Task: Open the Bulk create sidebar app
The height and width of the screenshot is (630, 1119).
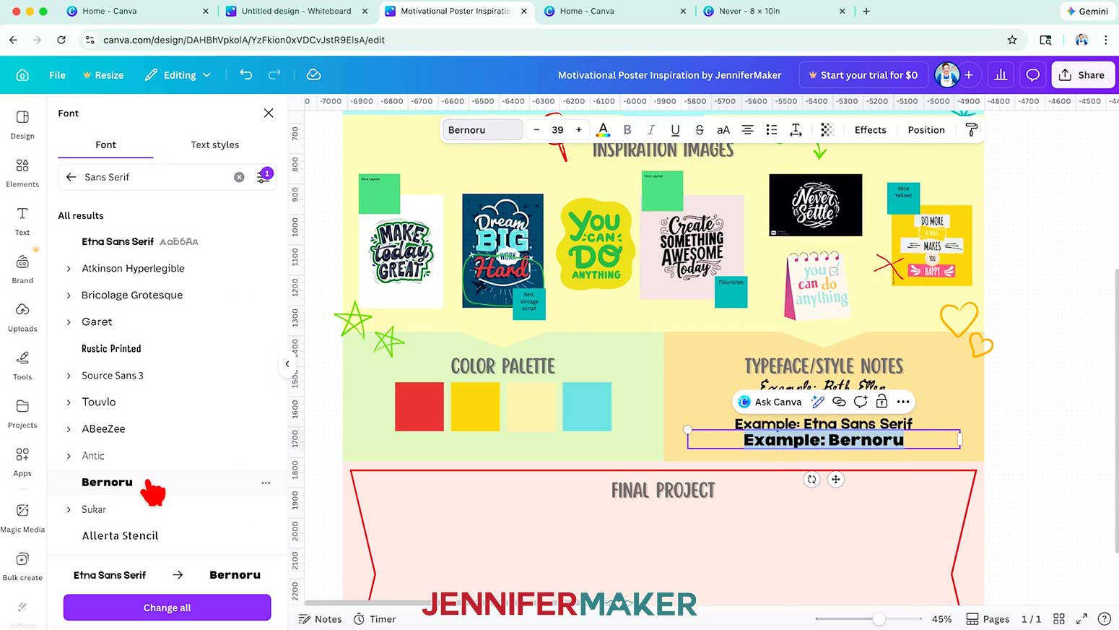Action: tap(22, 566)
